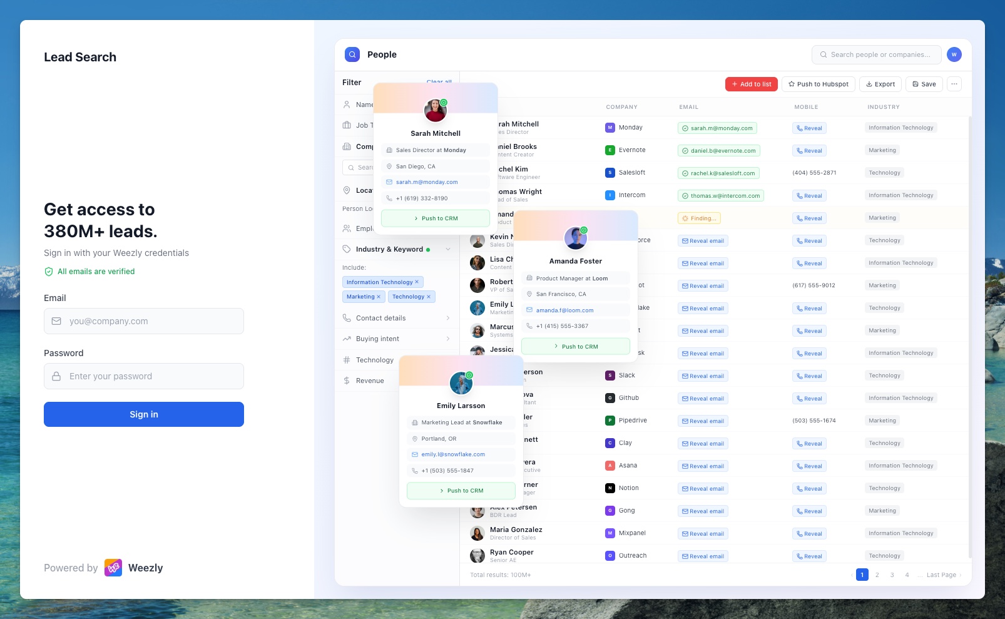Click the Salesloft company logo icon

pyautogui.click(x=610, y=173)
